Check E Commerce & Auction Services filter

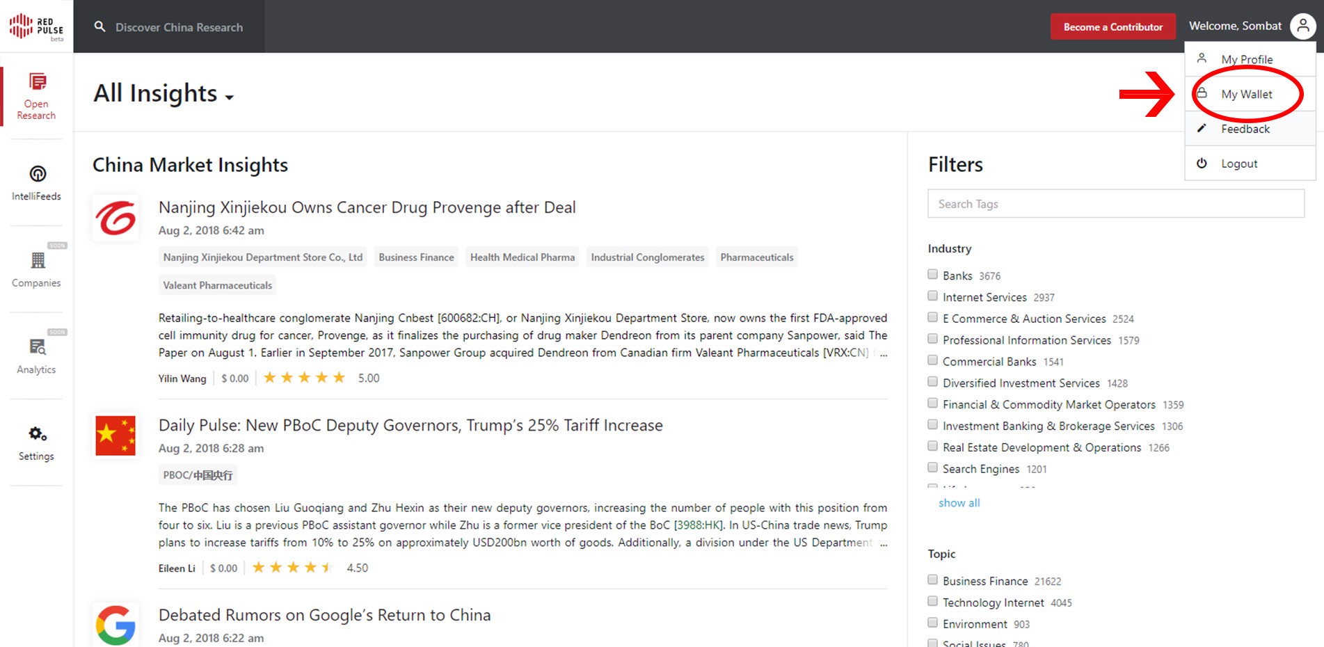click(932, 317)
